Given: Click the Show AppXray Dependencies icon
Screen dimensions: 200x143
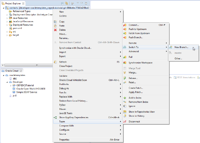Looking at the screenshot, I should coord(55,118).
